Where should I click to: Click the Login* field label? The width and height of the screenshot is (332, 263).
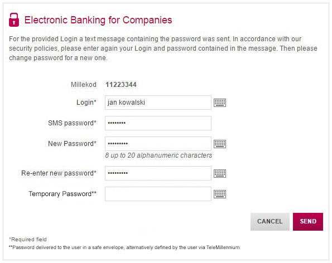[x=86, y=103]
